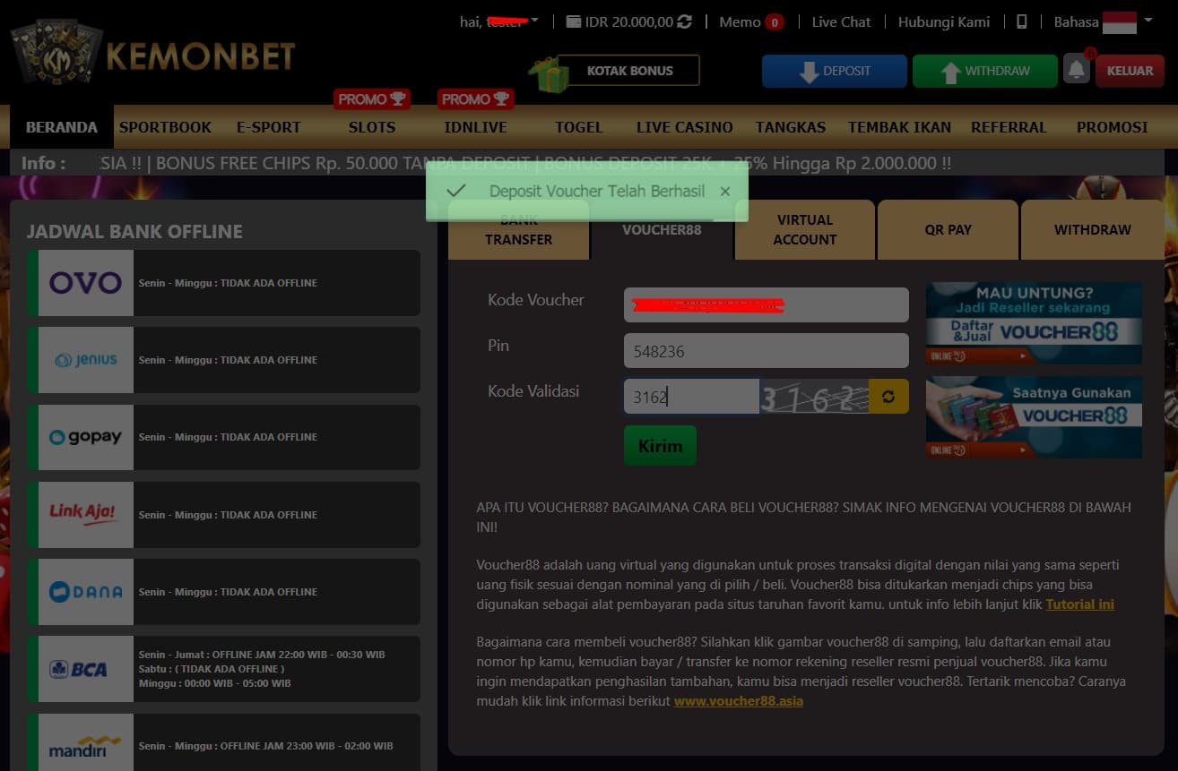The image size is (1178, 771).
Task: Click the wallet icon beside IDR balance
Action: click(574, 21)
